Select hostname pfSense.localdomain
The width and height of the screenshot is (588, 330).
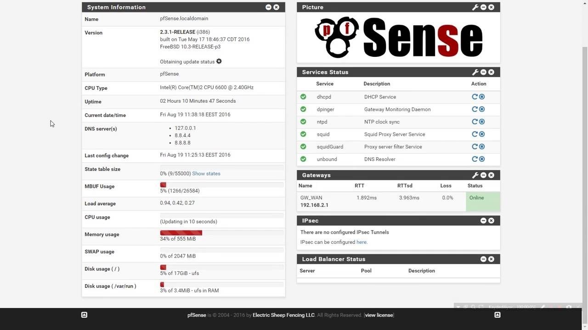point(184,19)
